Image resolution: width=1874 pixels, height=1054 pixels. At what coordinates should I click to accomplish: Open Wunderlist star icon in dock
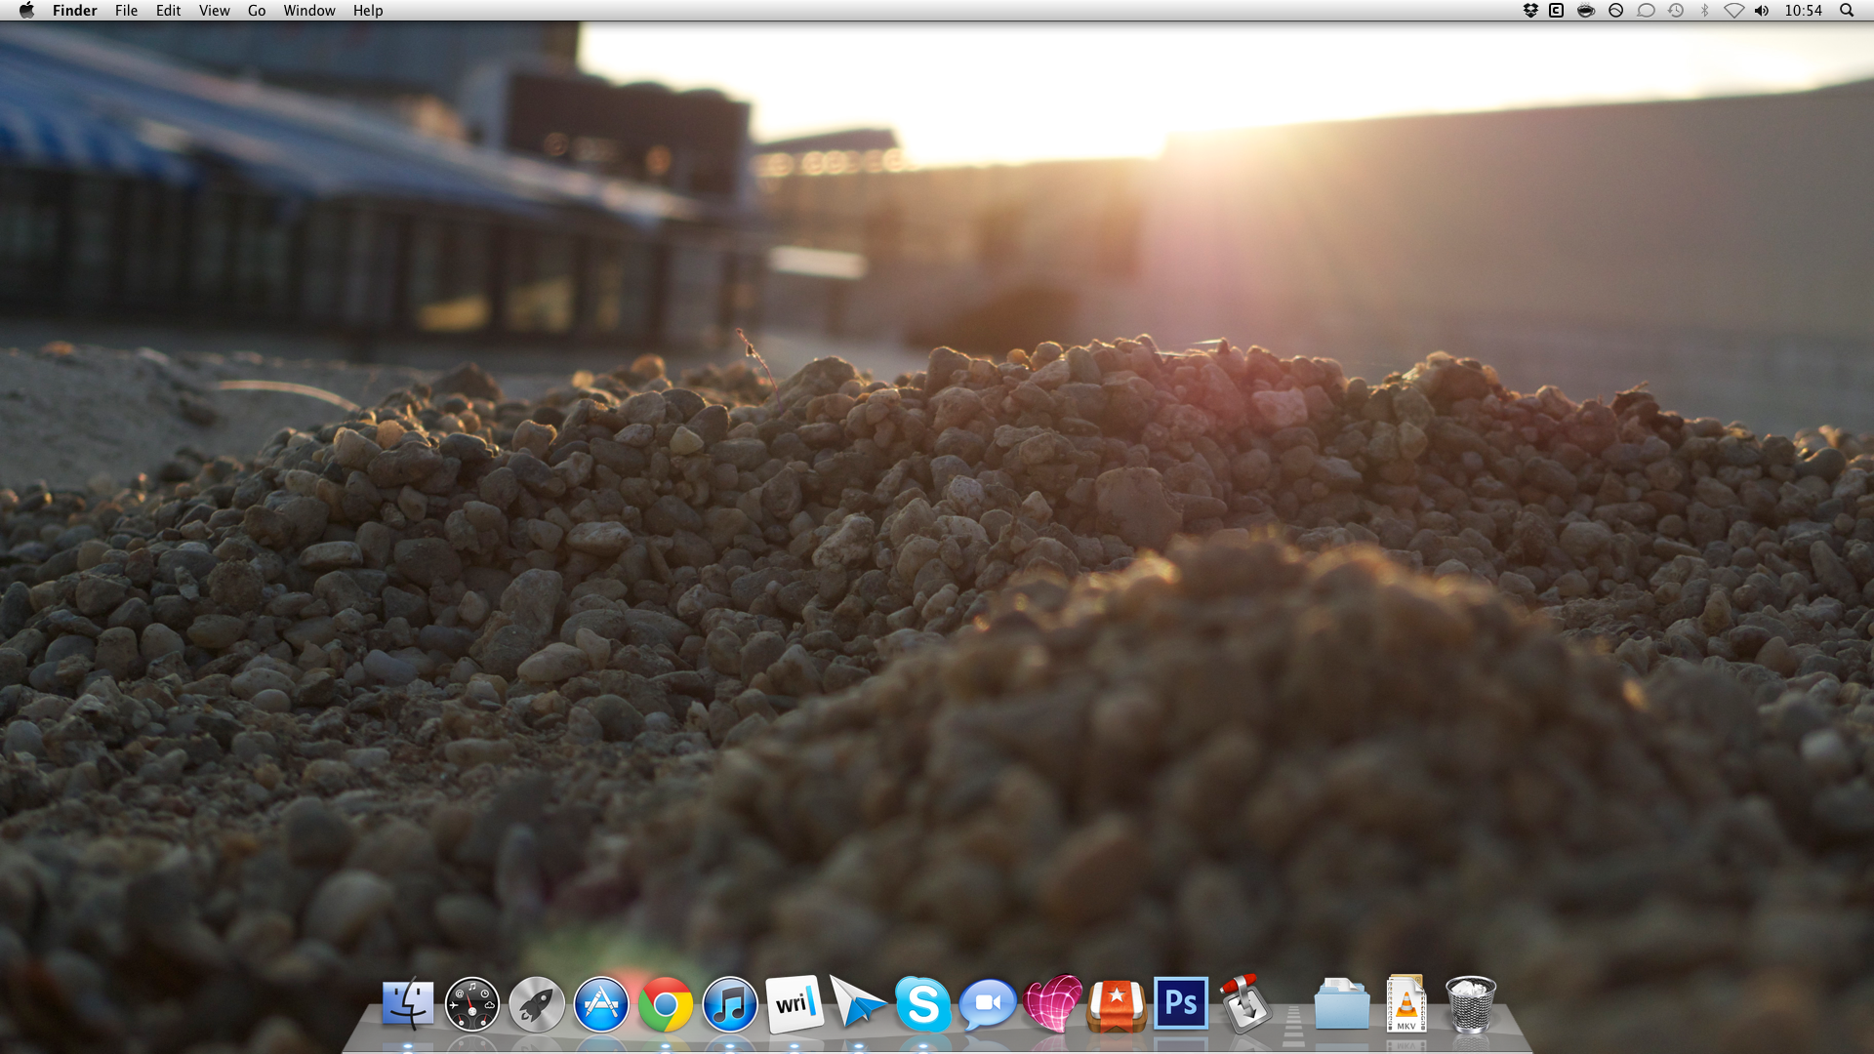point(1116,1004)
